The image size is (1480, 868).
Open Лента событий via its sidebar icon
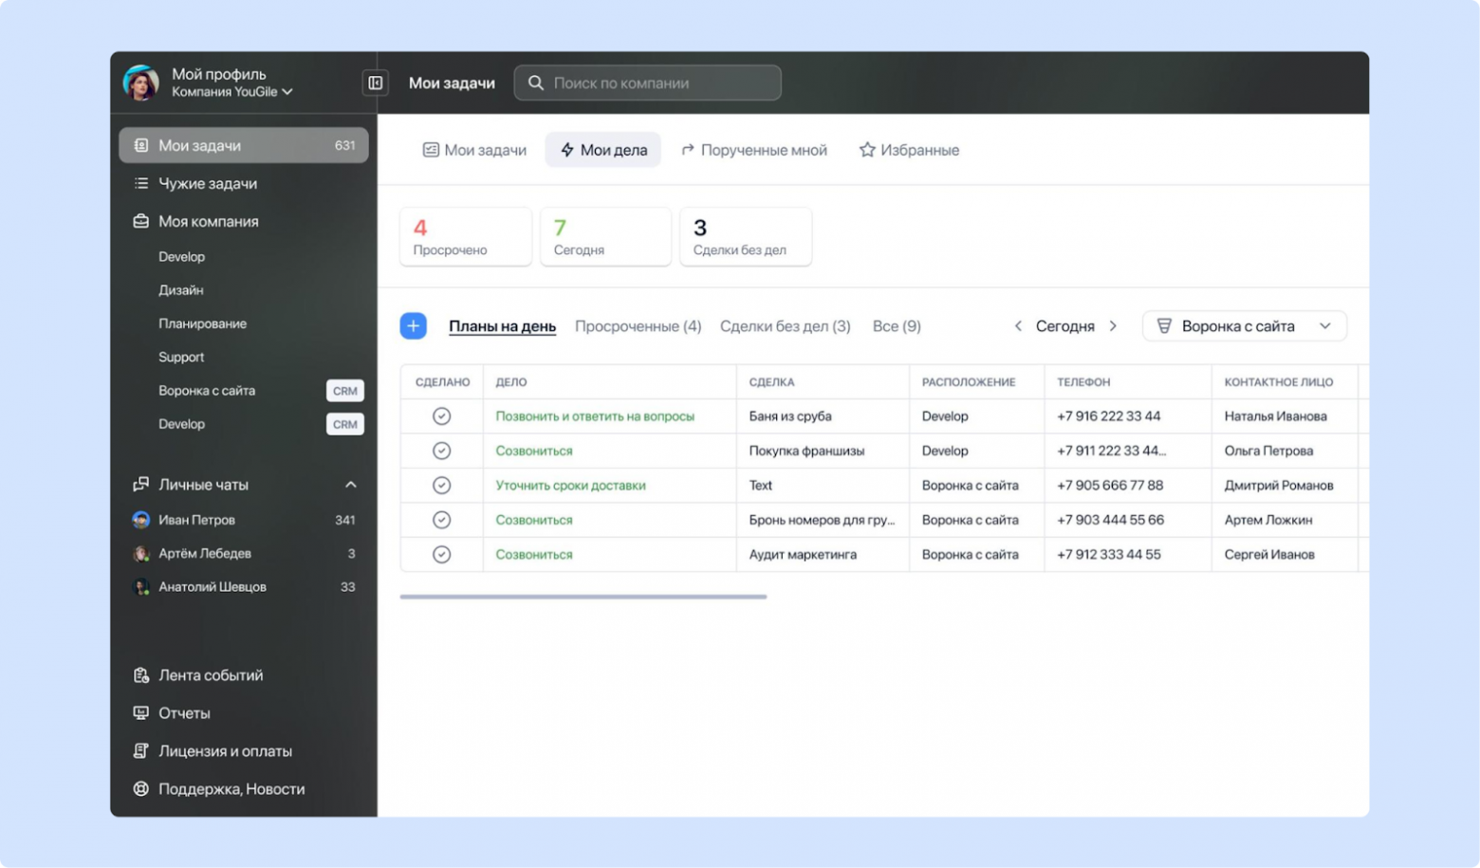(x=140, y=674)
